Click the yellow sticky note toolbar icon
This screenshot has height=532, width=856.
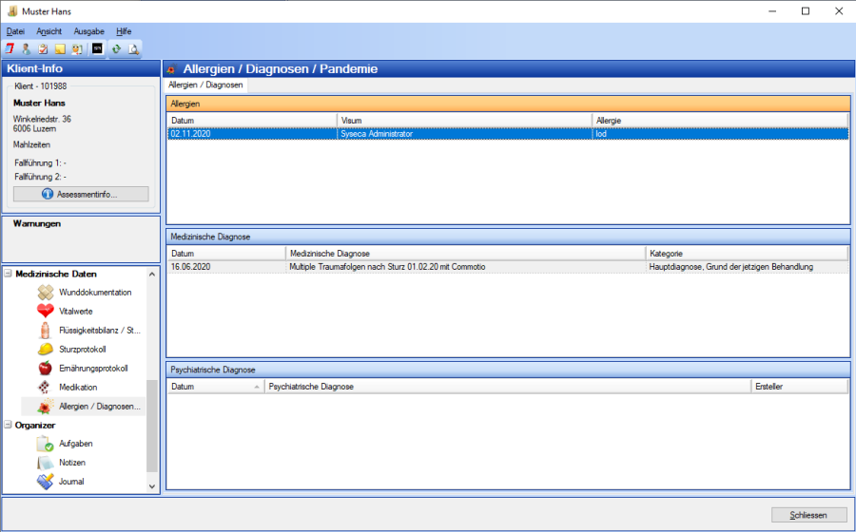(x=59, y=48)
